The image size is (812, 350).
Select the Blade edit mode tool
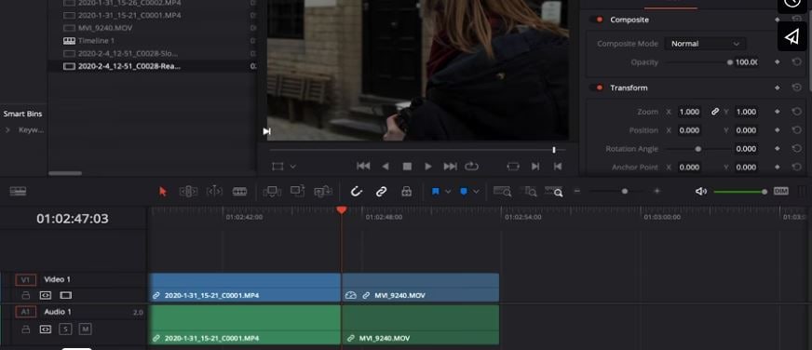tap(239, 192)
